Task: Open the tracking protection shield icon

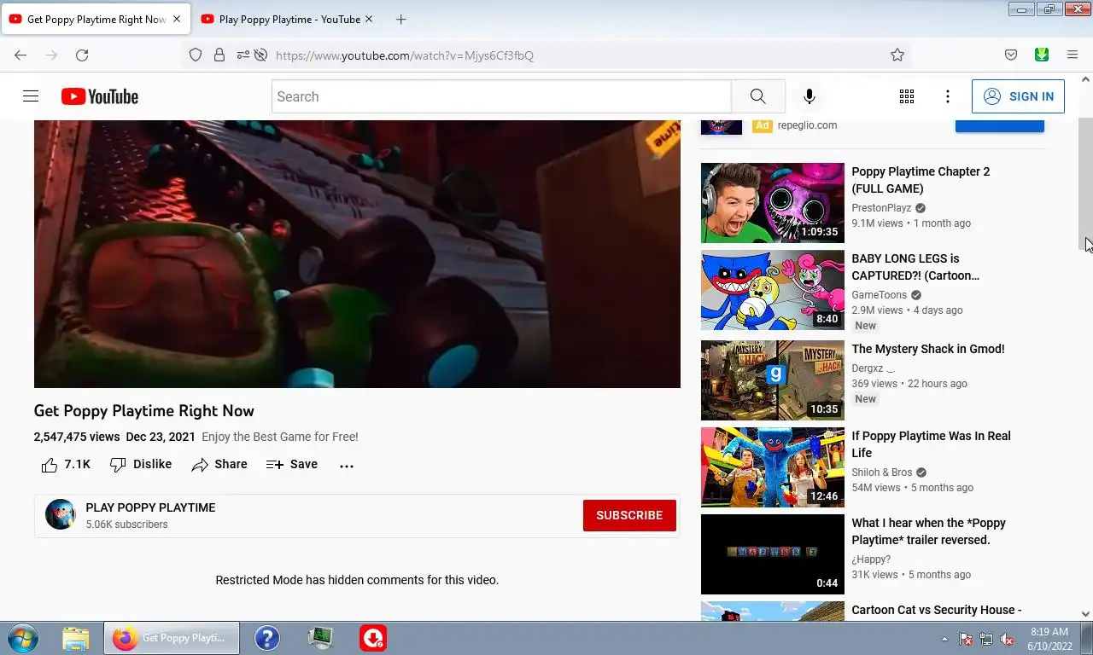Action: 196,55
